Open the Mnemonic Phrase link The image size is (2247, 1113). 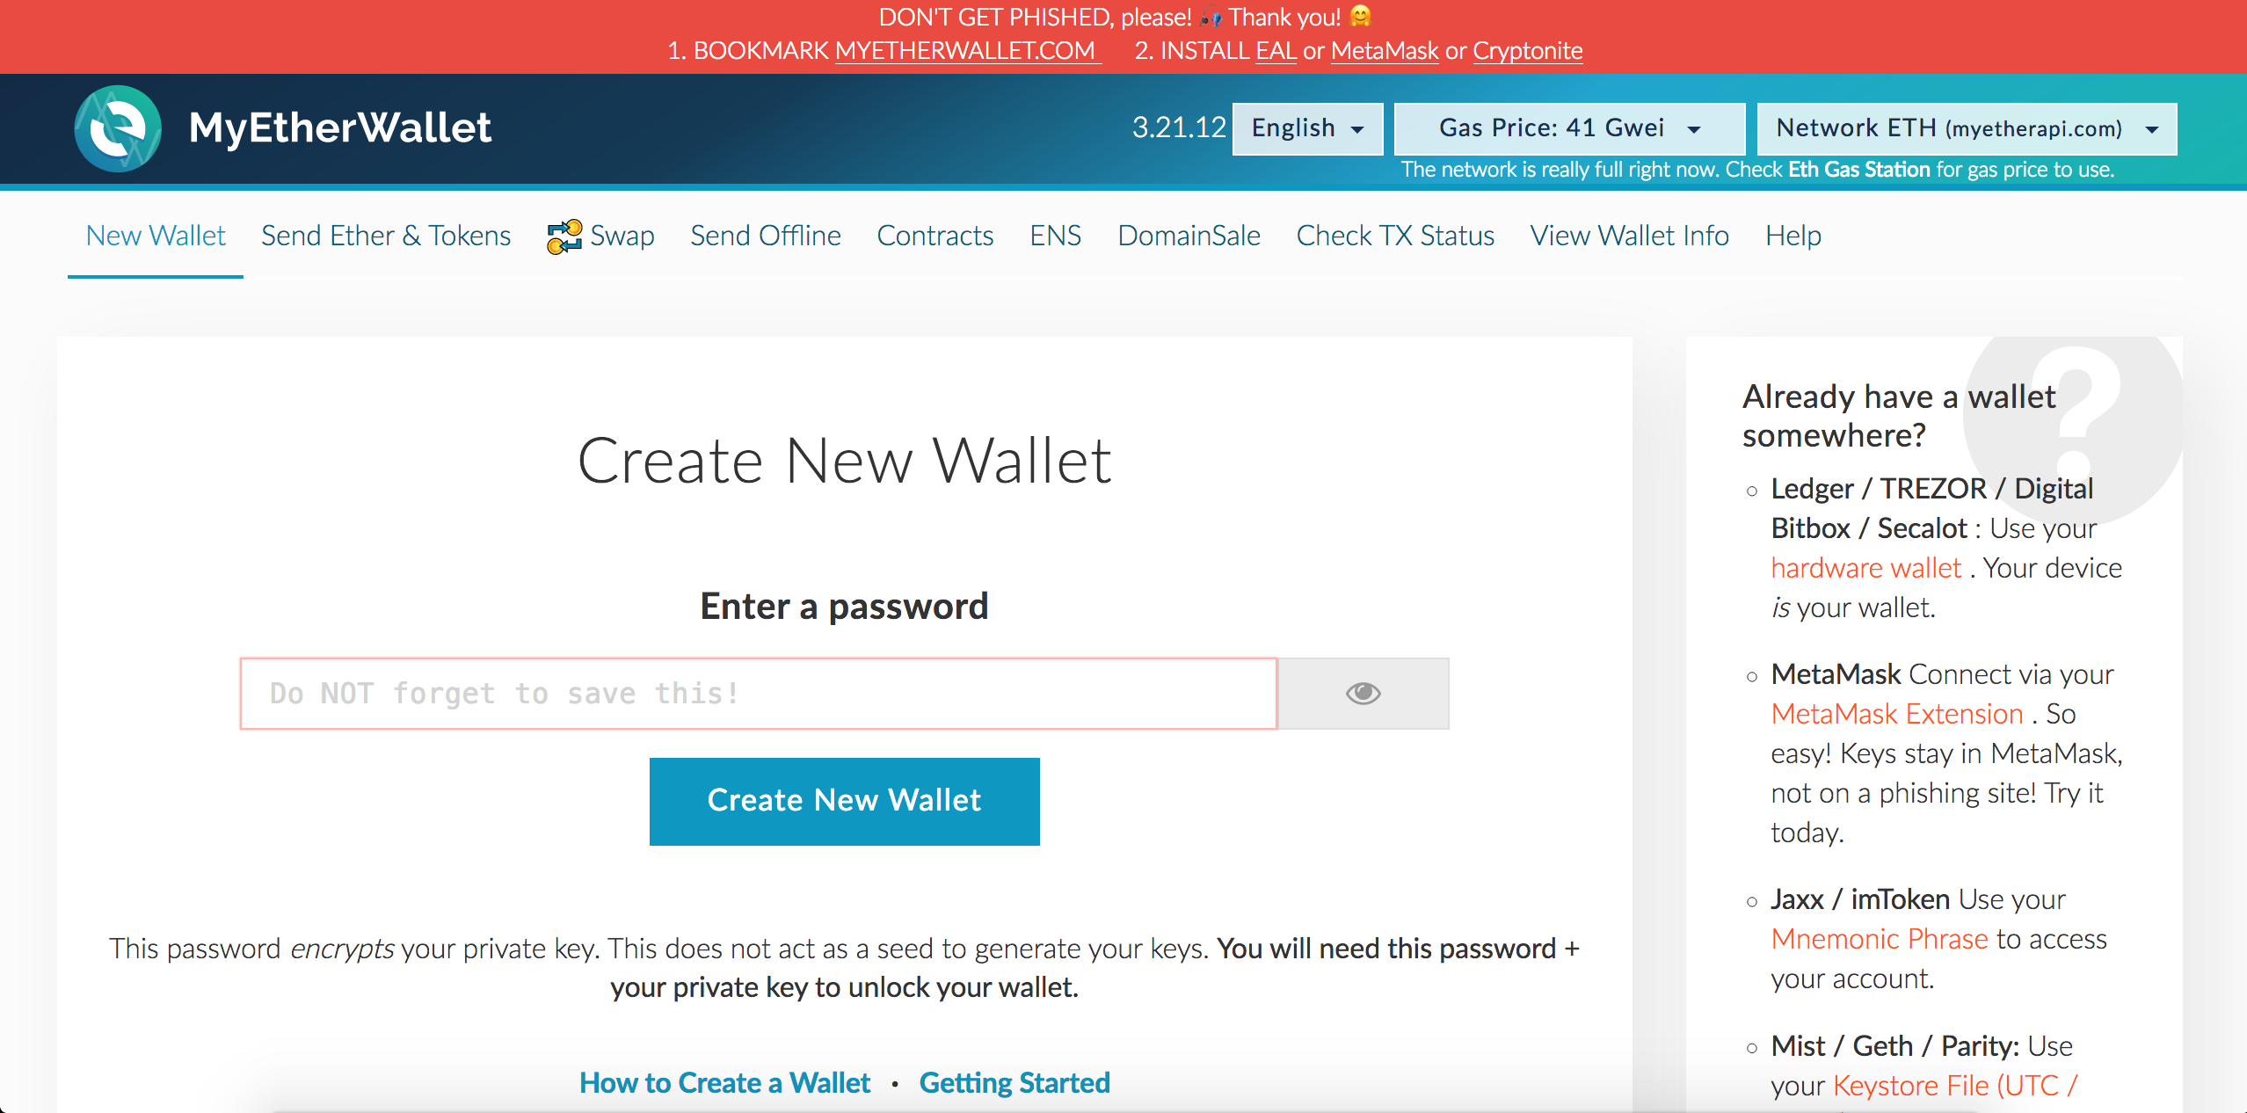tap(1879, 939)
